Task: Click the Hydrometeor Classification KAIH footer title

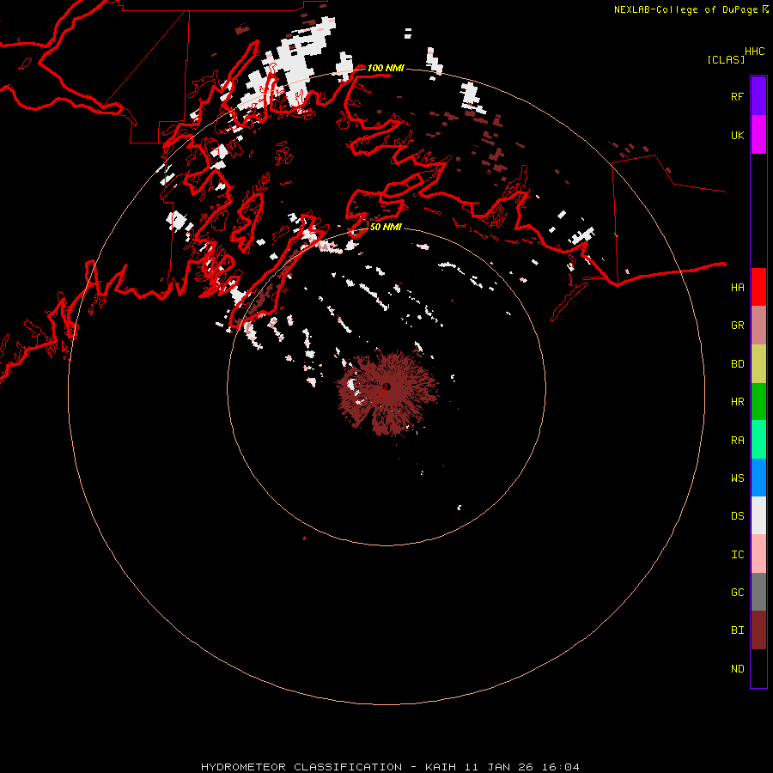Action: [390, 767]
